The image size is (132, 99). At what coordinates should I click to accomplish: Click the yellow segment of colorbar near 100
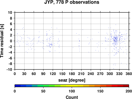point(72,86)
